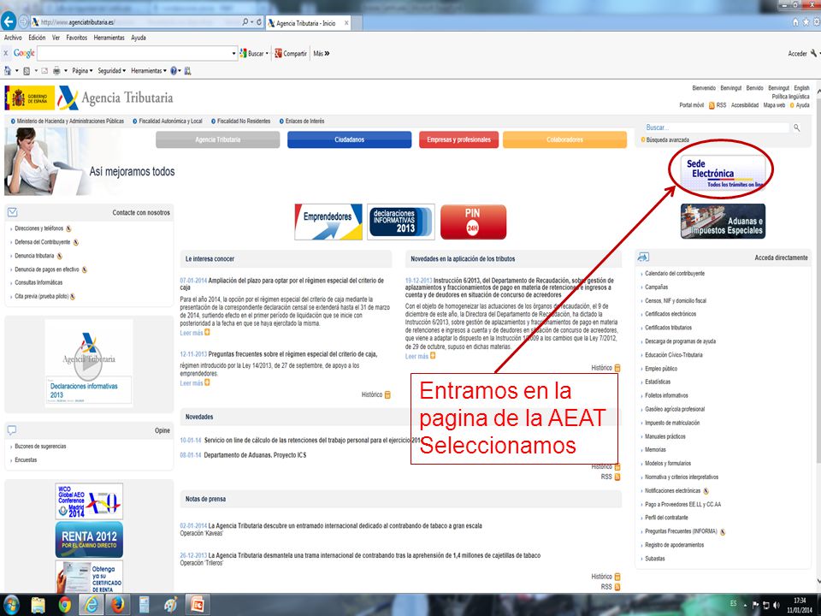The width and height of the screenshot is (821, 616).
Task: Open the Página dropdown in command bar
Action: (82, 71)
